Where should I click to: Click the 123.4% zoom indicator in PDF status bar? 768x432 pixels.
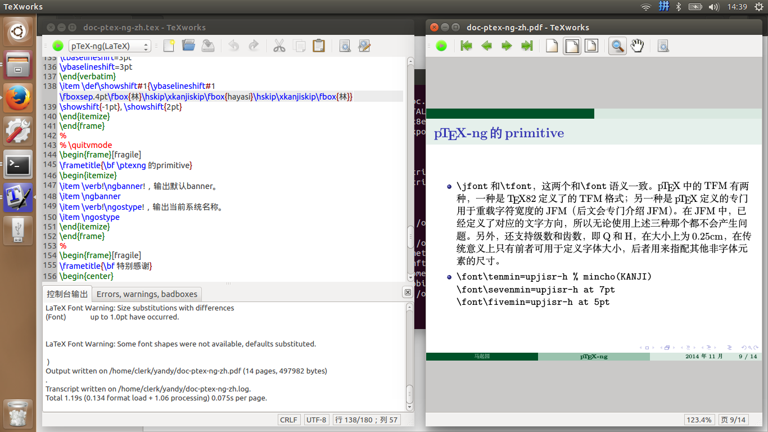click(699, 420)
